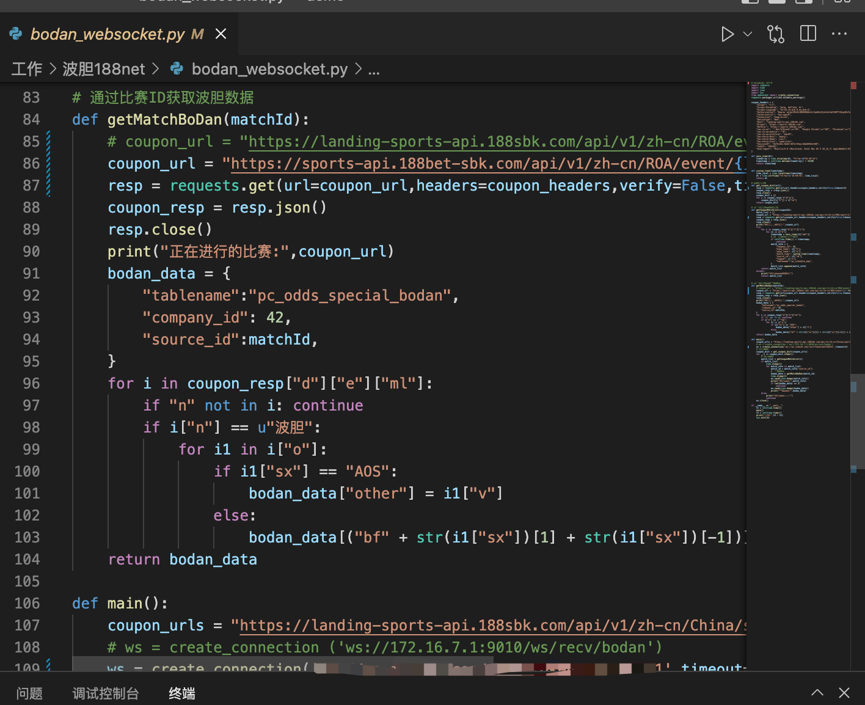865x705 pixels.
Task: Click requests.get call on line 87
Action: click(x=222, y=186)
